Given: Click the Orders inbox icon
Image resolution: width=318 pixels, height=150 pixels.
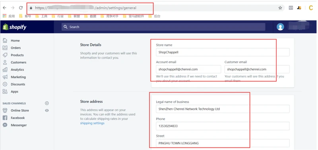Looking at the screenshot, I should click(x=5, y=47).
